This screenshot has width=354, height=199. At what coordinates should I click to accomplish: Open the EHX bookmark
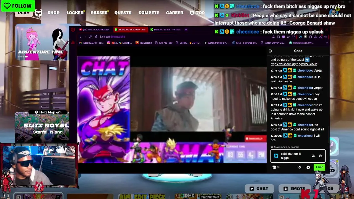(x=245, y=43)
